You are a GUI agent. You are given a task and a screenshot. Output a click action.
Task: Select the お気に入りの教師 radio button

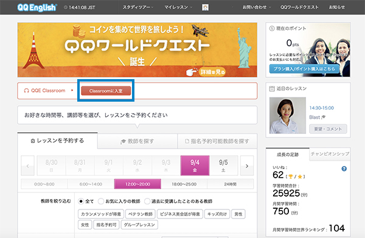coord(101,201)
